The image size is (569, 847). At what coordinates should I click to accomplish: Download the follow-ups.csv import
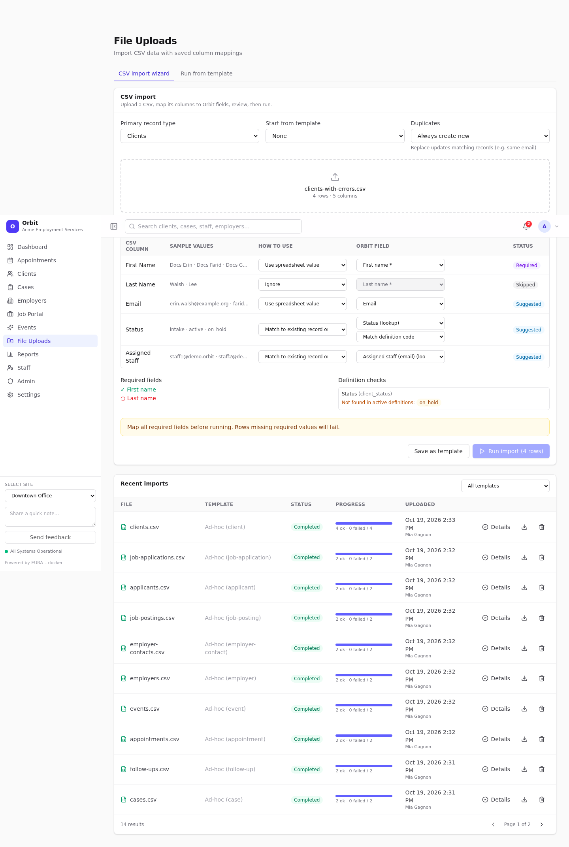tap(524, 769)
